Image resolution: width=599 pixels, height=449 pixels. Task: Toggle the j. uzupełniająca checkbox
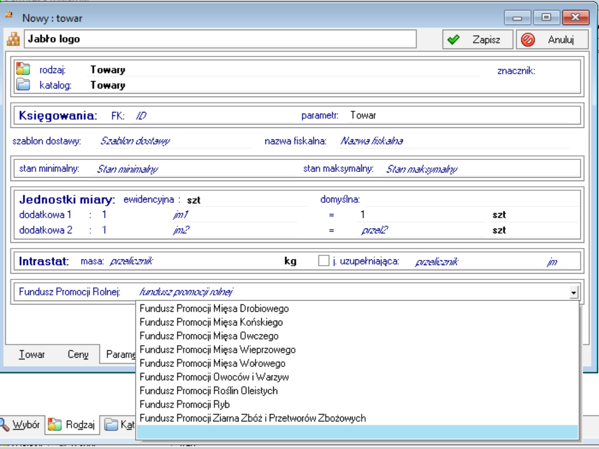tap(323, 261)
